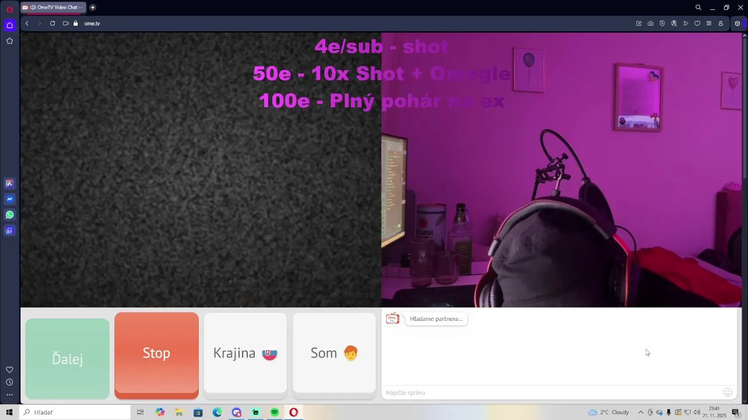Open the Opera menu logo
The image size is (748, 420).
tap(9, 9)
